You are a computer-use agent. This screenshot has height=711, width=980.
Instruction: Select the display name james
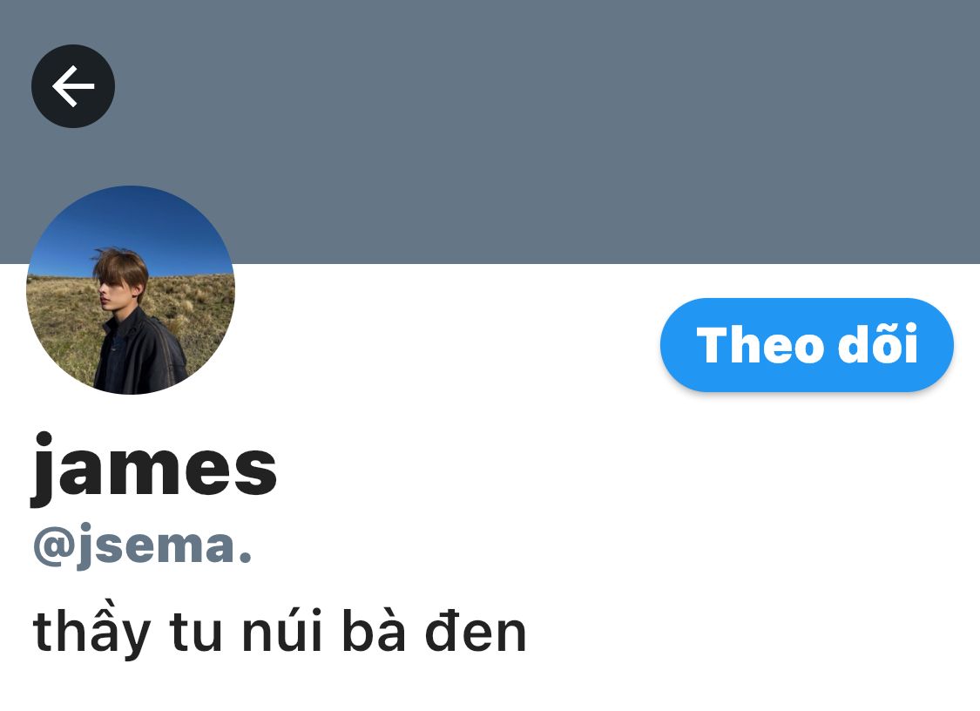pos(153,469)
